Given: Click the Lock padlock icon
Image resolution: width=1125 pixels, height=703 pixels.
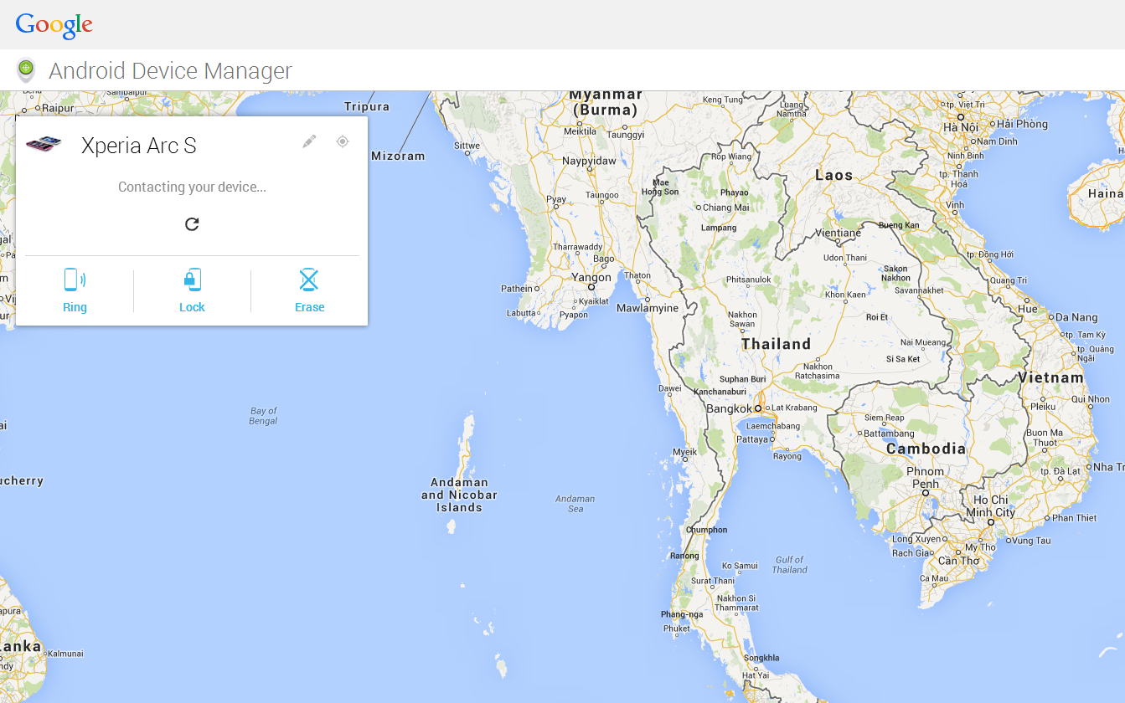Looking at the screenshot, I should pos(192,280).
